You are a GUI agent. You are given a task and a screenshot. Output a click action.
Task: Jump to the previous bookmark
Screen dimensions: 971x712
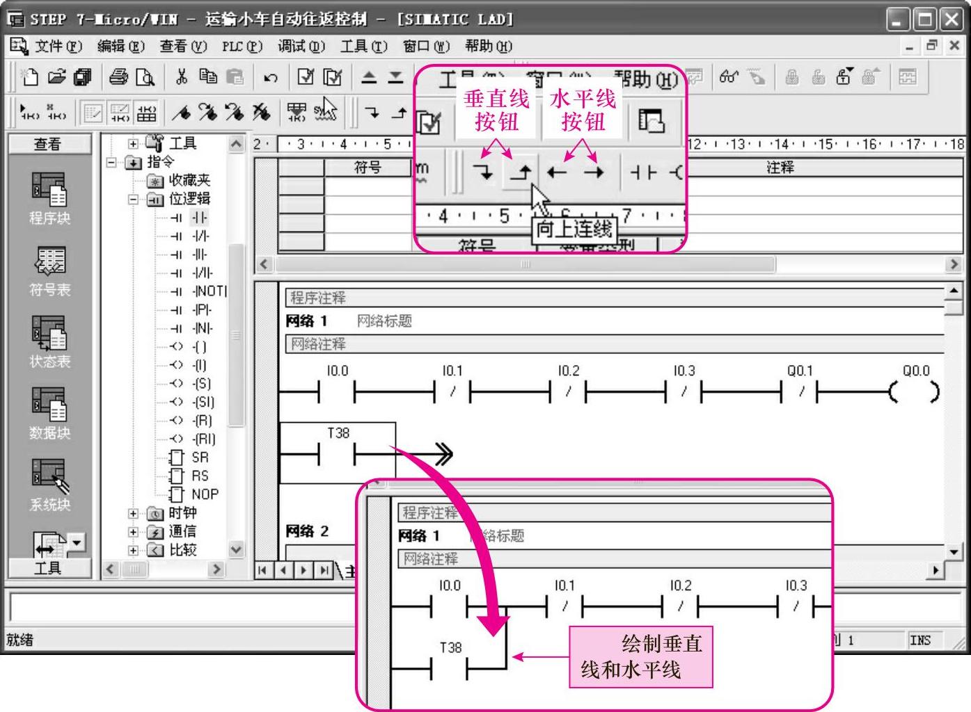click(x=235, y=113)
